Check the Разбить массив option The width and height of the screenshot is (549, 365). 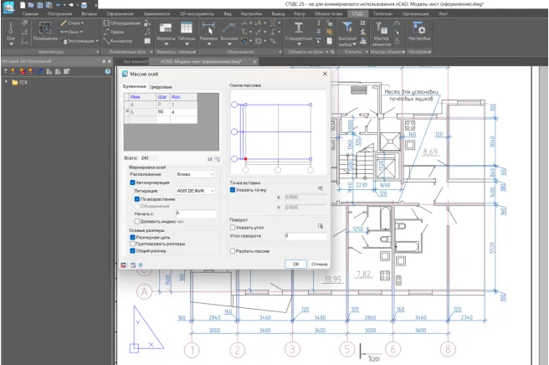233,250
